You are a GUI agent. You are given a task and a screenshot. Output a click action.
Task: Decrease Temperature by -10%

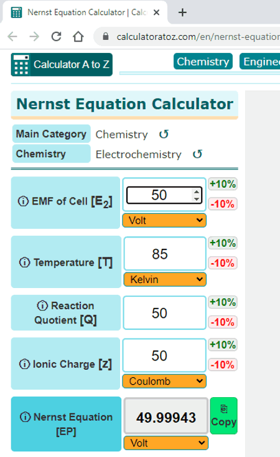click(223, 263)
